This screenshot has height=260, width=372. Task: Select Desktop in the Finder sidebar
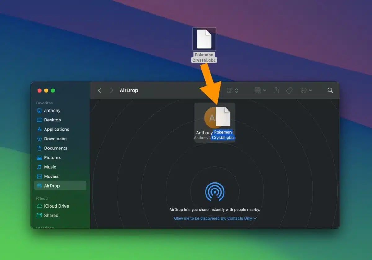60,120
